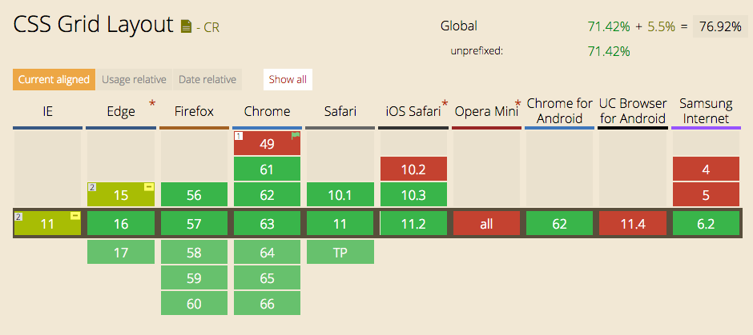Screen dimensions: 753x335
Task: Click the red asterisk beside Edge
Action: coord(152,104)
